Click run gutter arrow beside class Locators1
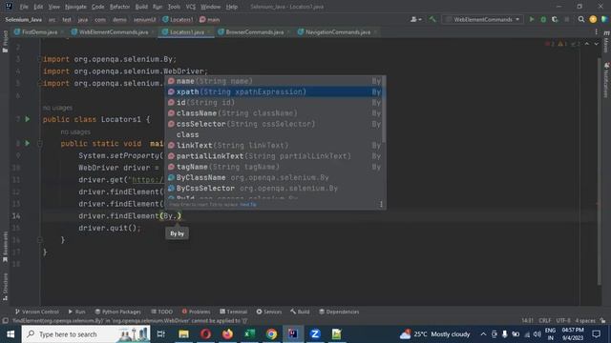This screenshot has height=343, width=611. click(28, 119)
